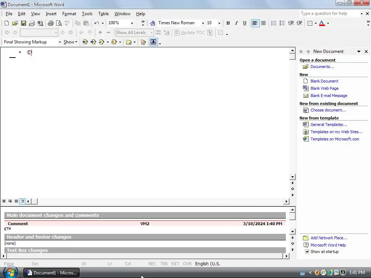Expand the font color dropdown arrow
Image resolution: width=371 pixels, height=278 pixels.
[x=328, y=23]
